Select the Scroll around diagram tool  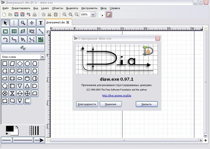coord(32,23)
